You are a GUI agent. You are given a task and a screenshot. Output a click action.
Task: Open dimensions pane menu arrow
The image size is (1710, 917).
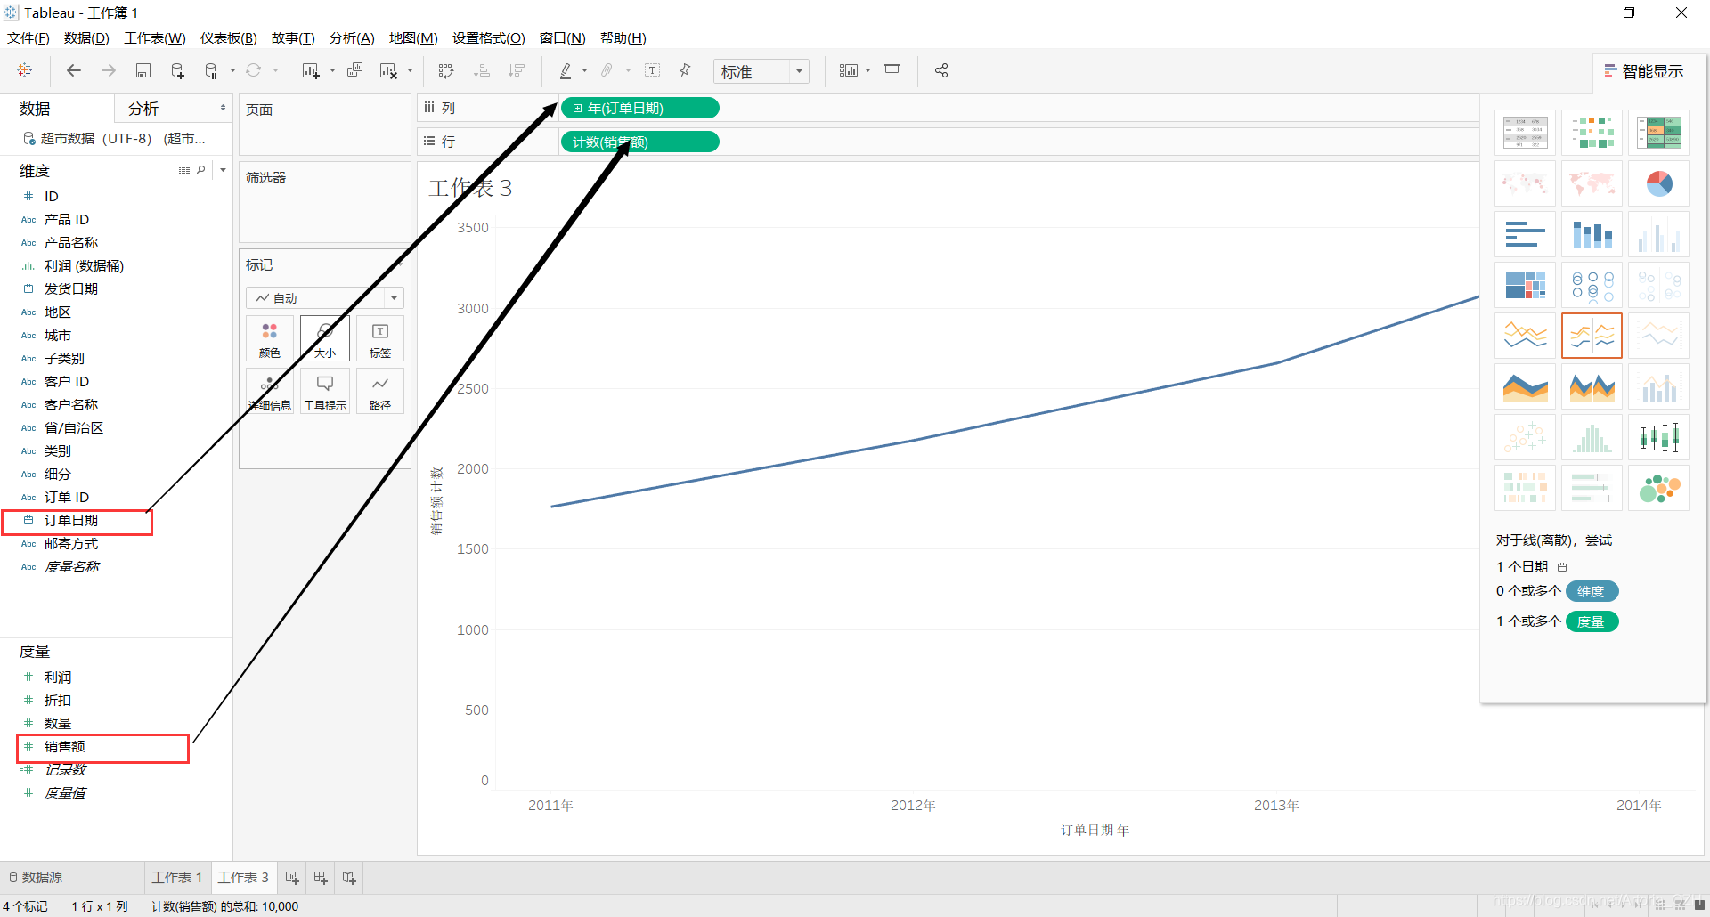click(x=223, y=169)
